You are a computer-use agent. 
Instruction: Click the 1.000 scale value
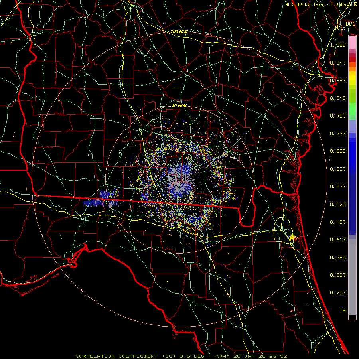click(338, 45)
